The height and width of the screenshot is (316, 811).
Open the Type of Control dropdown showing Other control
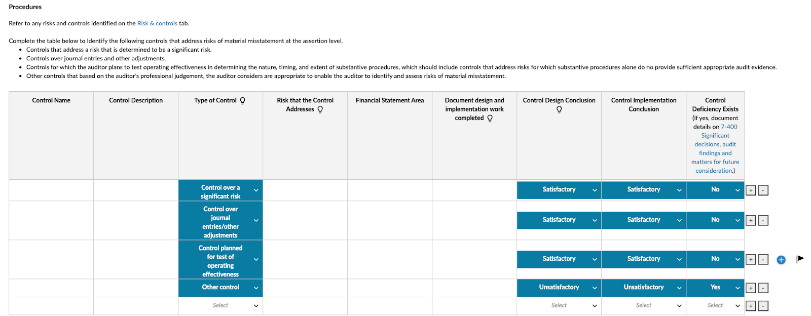[220, 287]
